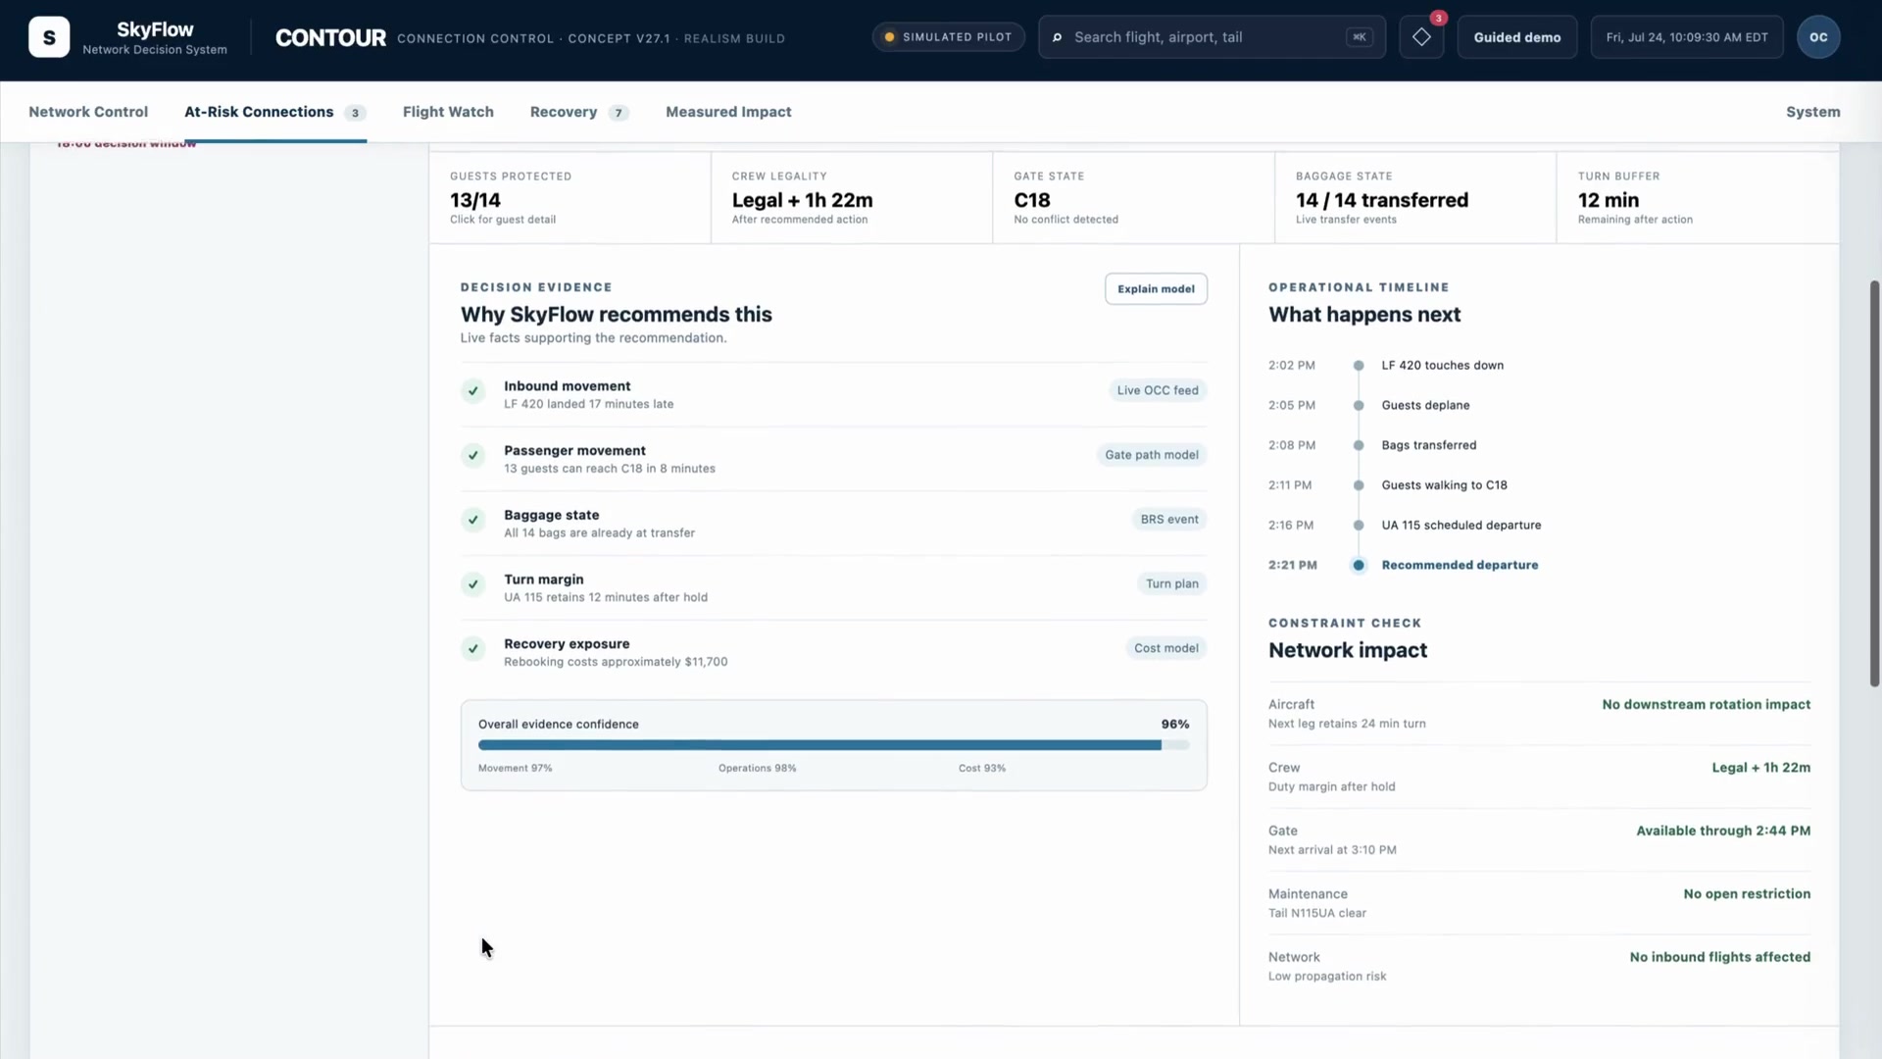Click the Gate State C18 card
The image size is (1882, 1059).
[1133, 198]
